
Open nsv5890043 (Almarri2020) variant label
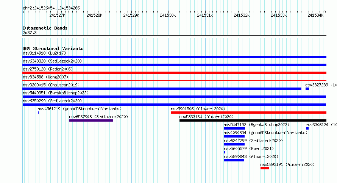click(251, 156)
